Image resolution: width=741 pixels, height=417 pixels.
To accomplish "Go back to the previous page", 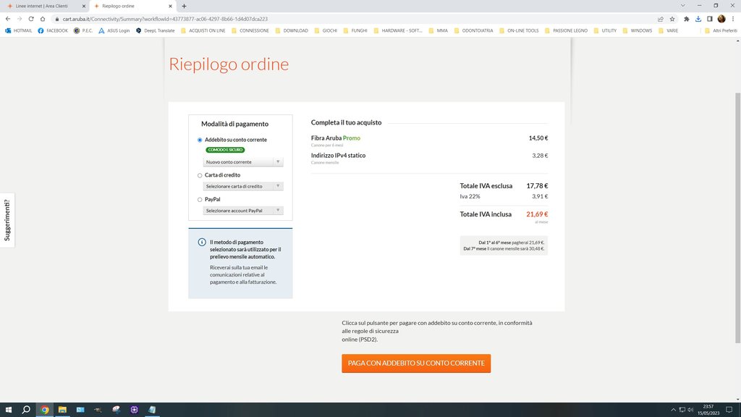I will (x=7, y=19).
